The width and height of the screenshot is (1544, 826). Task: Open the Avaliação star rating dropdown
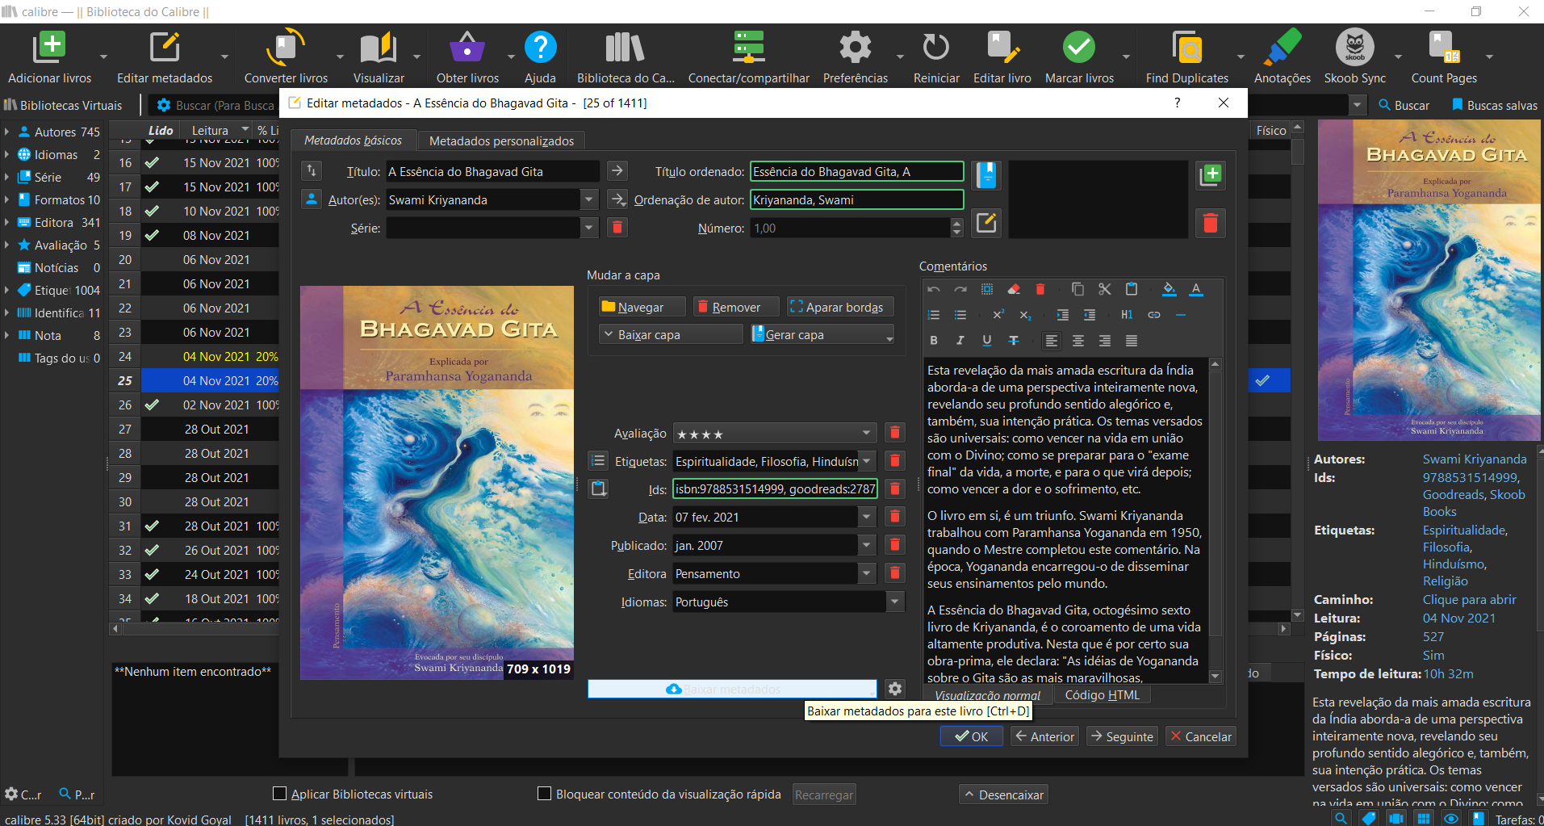pos(866,433)
